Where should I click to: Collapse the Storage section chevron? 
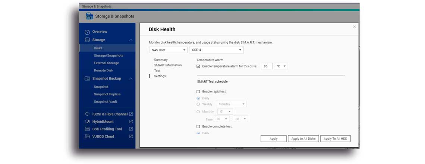coord(131,40)
